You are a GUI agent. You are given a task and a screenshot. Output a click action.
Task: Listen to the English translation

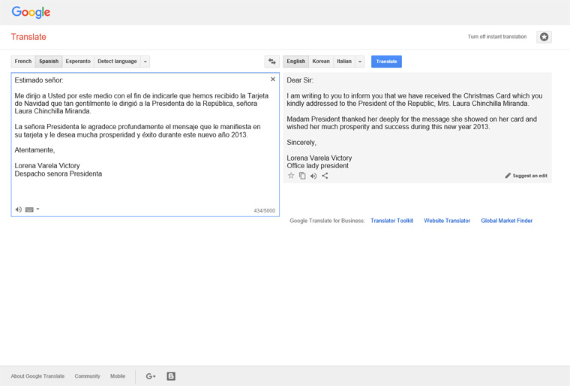pos(313,176)
